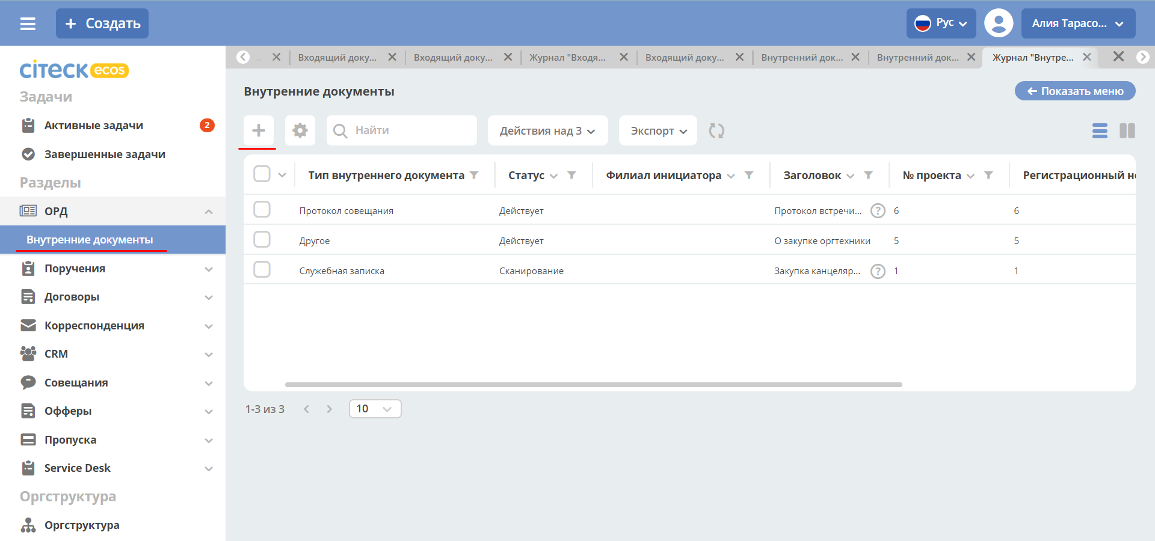Open user menu Алия Тарасо...
This screenshot has width=1155, height=541.
pyautogui.click(x=1079, y=23)
